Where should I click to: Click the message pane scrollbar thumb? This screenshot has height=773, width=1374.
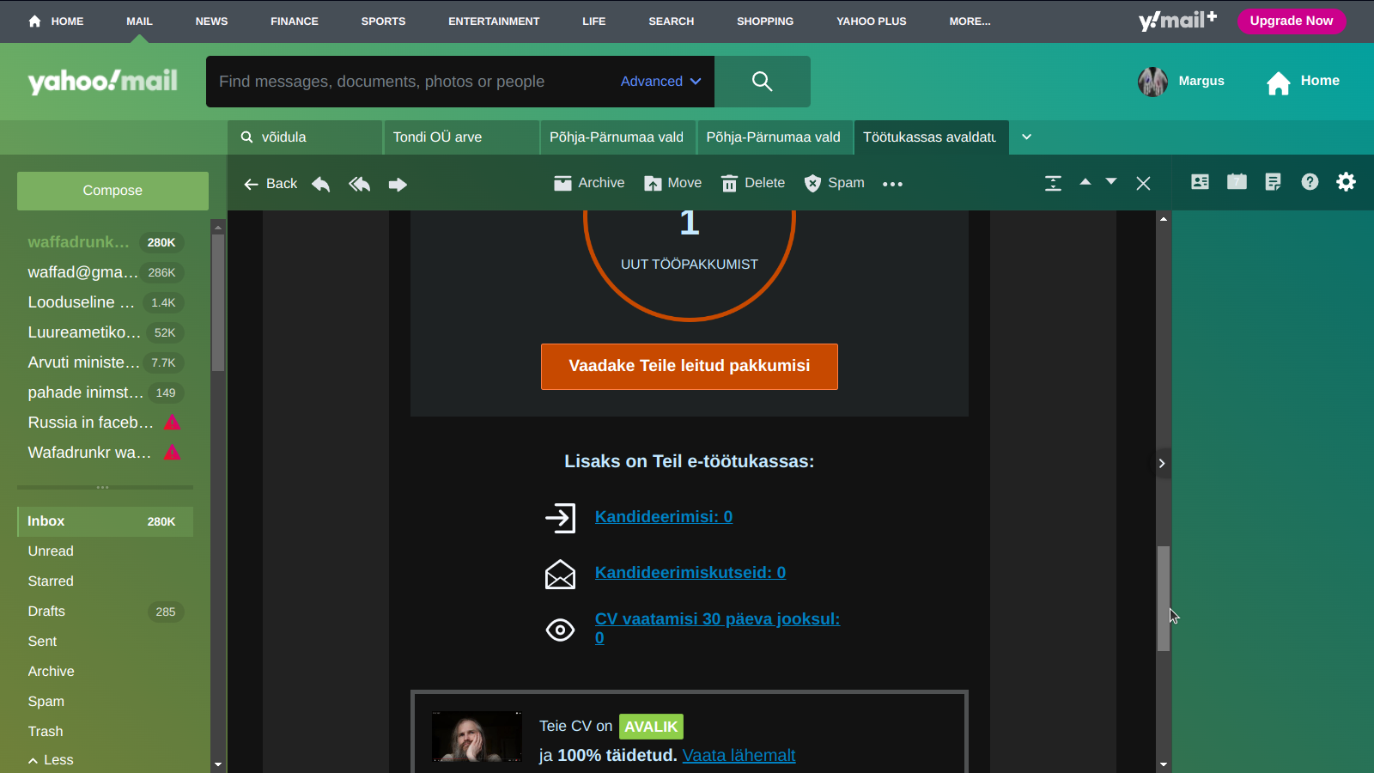[1164, 599]
